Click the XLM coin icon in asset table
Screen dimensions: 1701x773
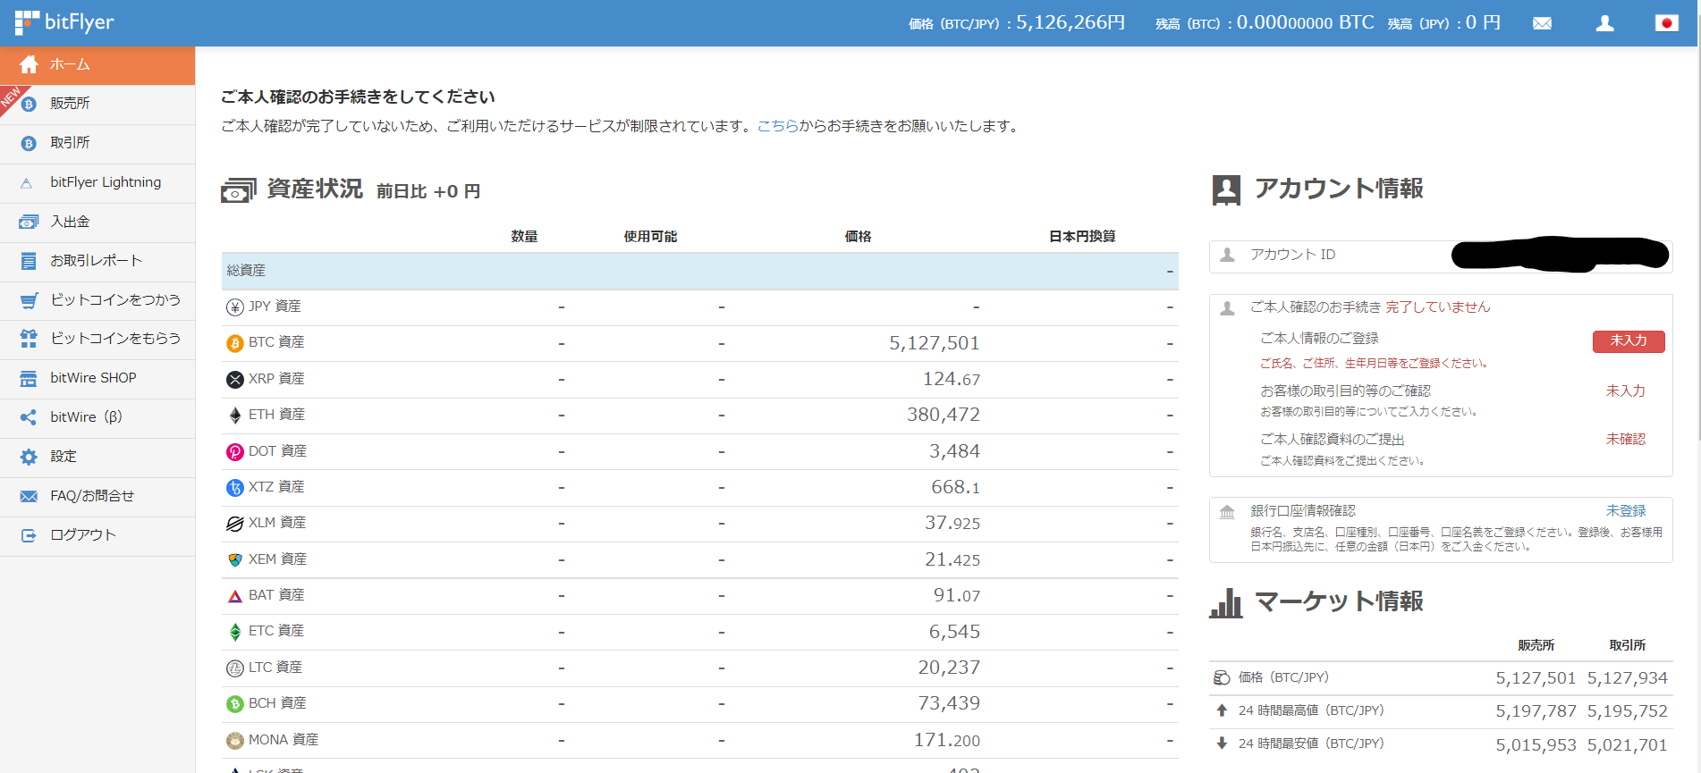tap(235, 524)
